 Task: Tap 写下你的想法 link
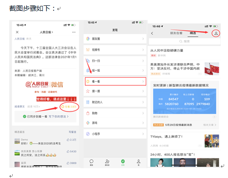(58, 116)
